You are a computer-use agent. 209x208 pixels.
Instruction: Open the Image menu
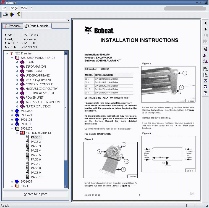tap(14, 8)
